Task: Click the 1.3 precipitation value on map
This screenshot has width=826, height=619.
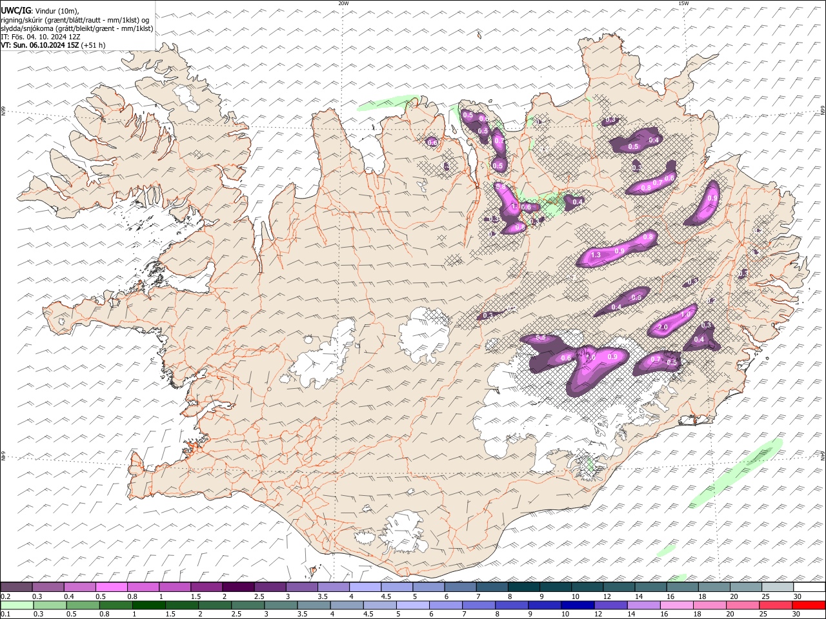Action: coord(596,255)
